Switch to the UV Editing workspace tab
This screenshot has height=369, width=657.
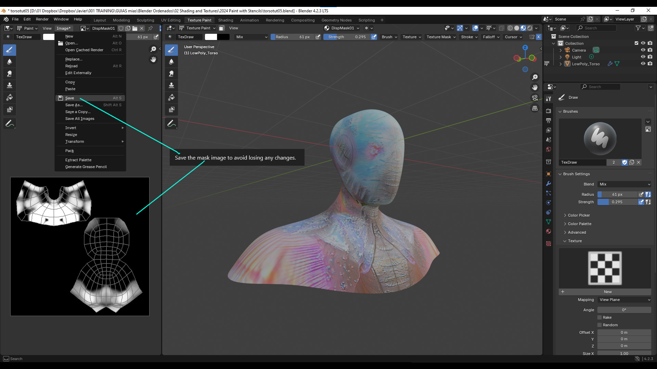coord(171,20)
